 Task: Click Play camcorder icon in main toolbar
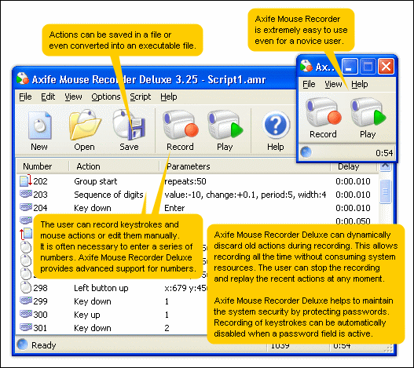tap(225, 126)
